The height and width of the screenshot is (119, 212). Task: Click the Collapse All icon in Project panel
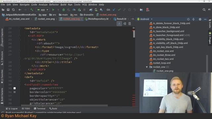pos(193,19)
